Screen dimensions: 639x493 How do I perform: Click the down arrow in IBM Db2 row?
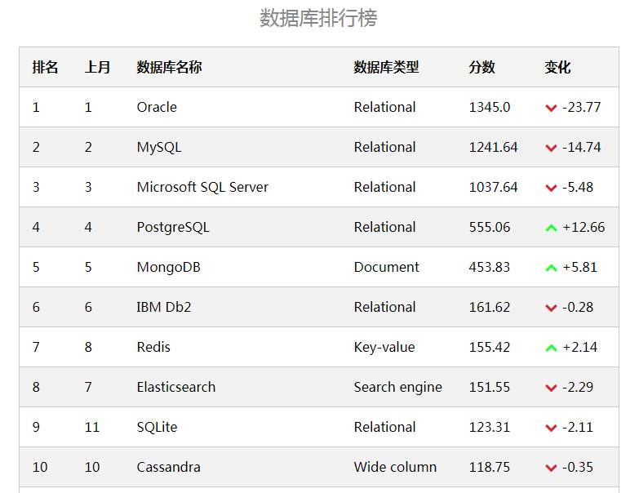coord(551,308)
